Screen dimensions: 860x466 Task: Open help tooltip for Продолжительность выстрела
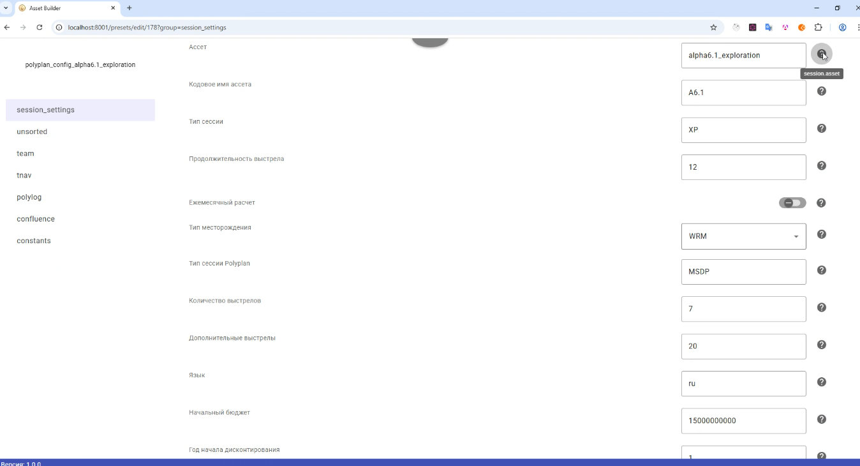822,166
